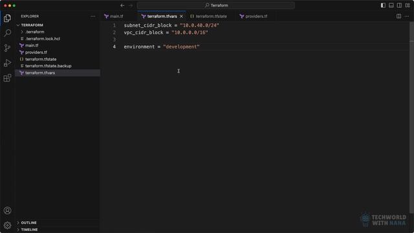Open the Extensions view
Image resolution: width=414 pixels, height=233 pixels.
tap(7, 78)
